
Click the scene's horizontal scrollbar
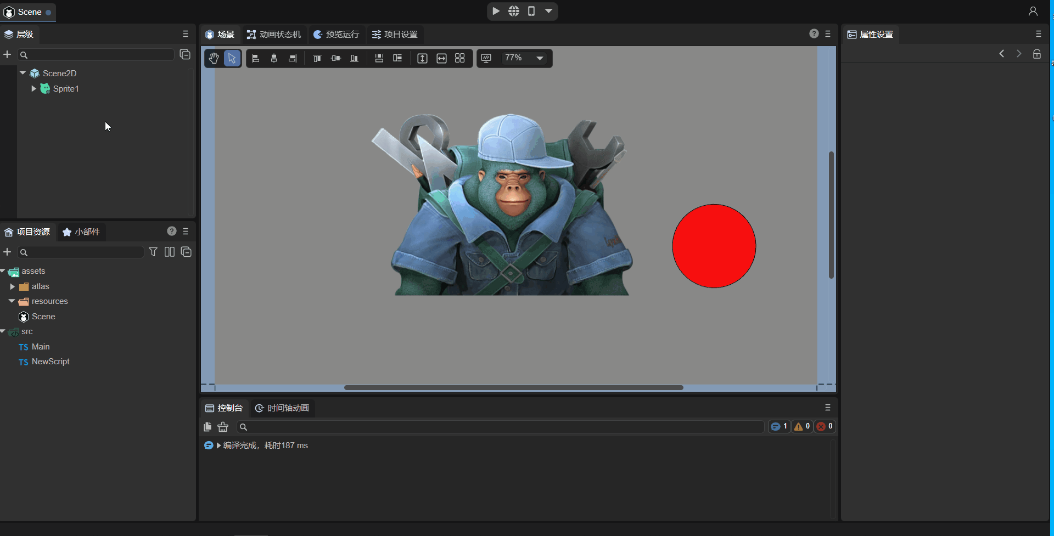coord(513,387)
